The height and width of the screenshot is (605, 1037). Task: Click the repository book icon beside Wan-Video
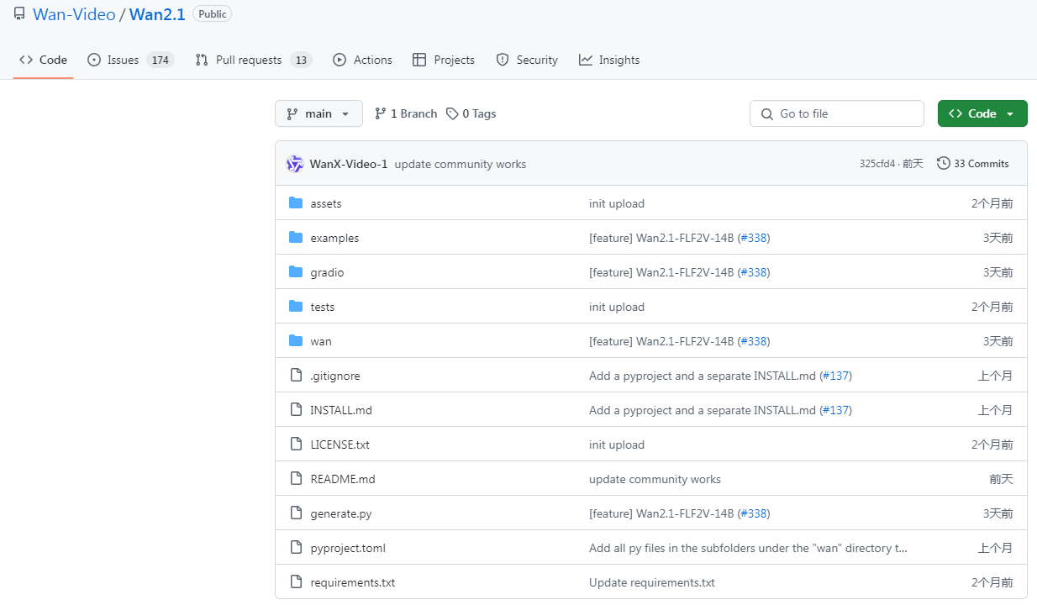[19, 13]
